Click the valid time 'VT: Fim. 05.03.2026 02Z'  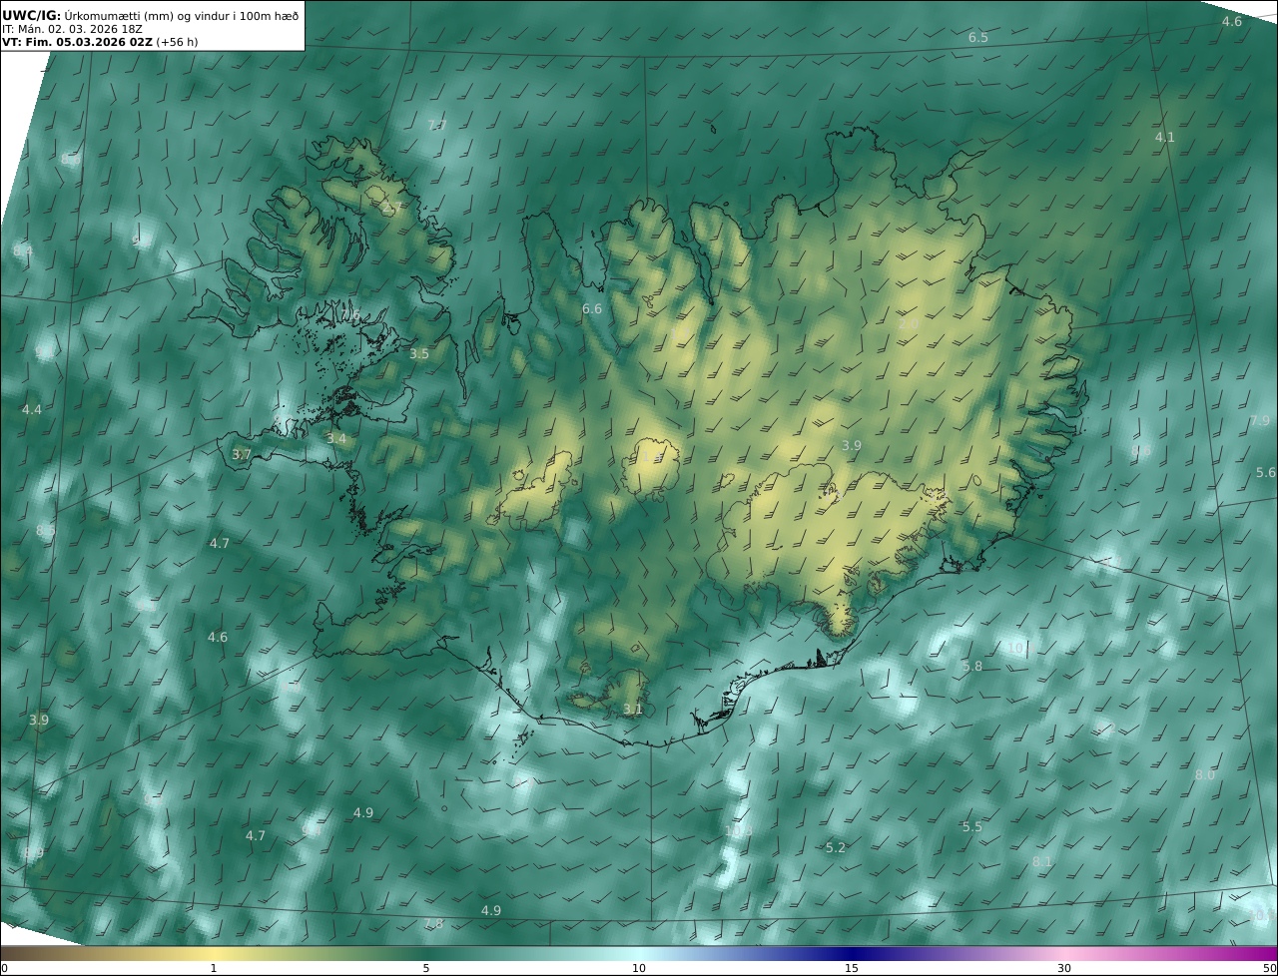[x=77, y=43]
